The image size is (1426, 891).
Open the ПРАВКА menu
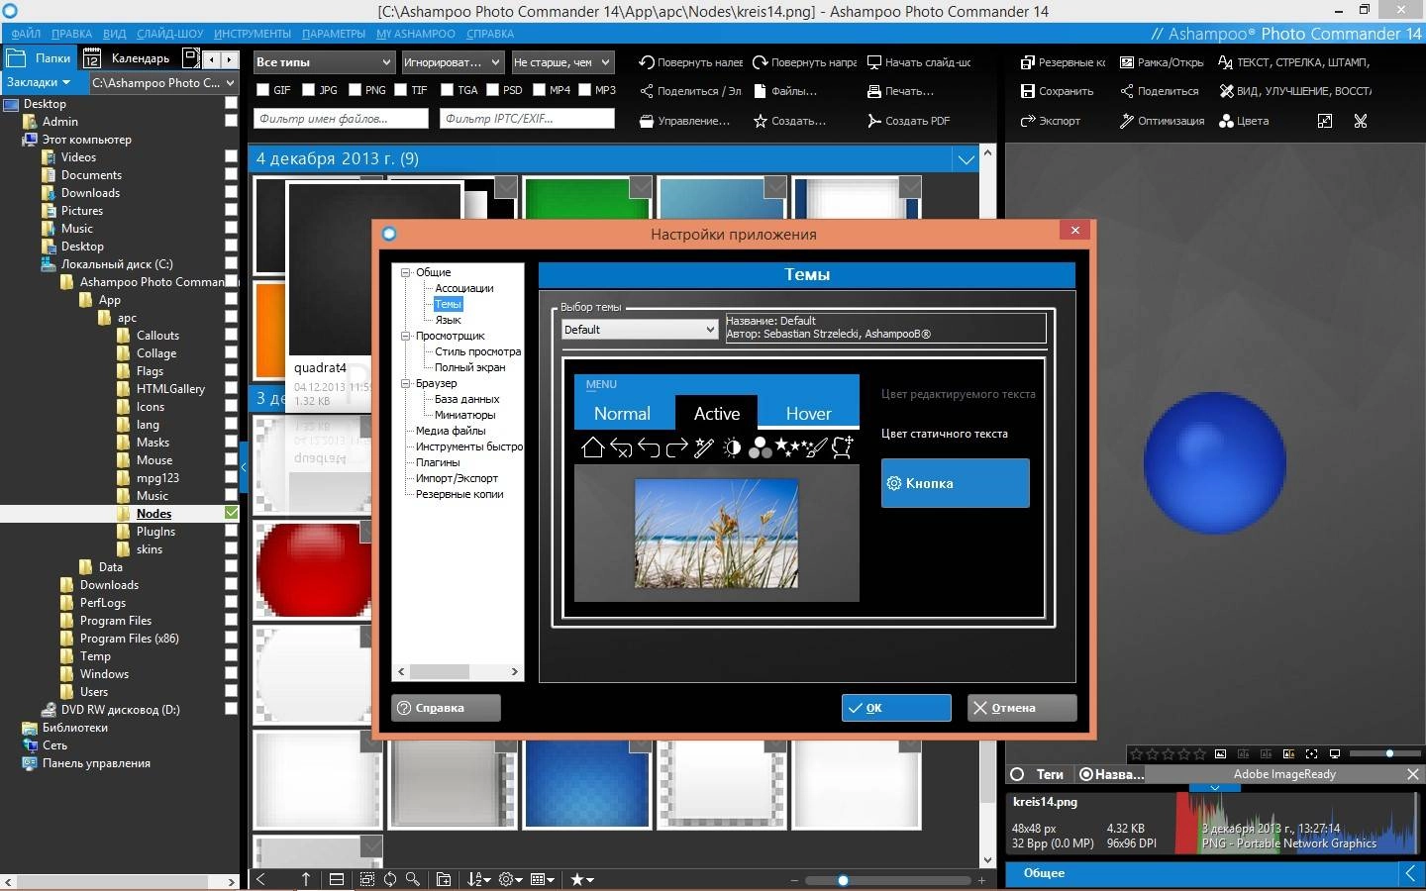[72, 34]
